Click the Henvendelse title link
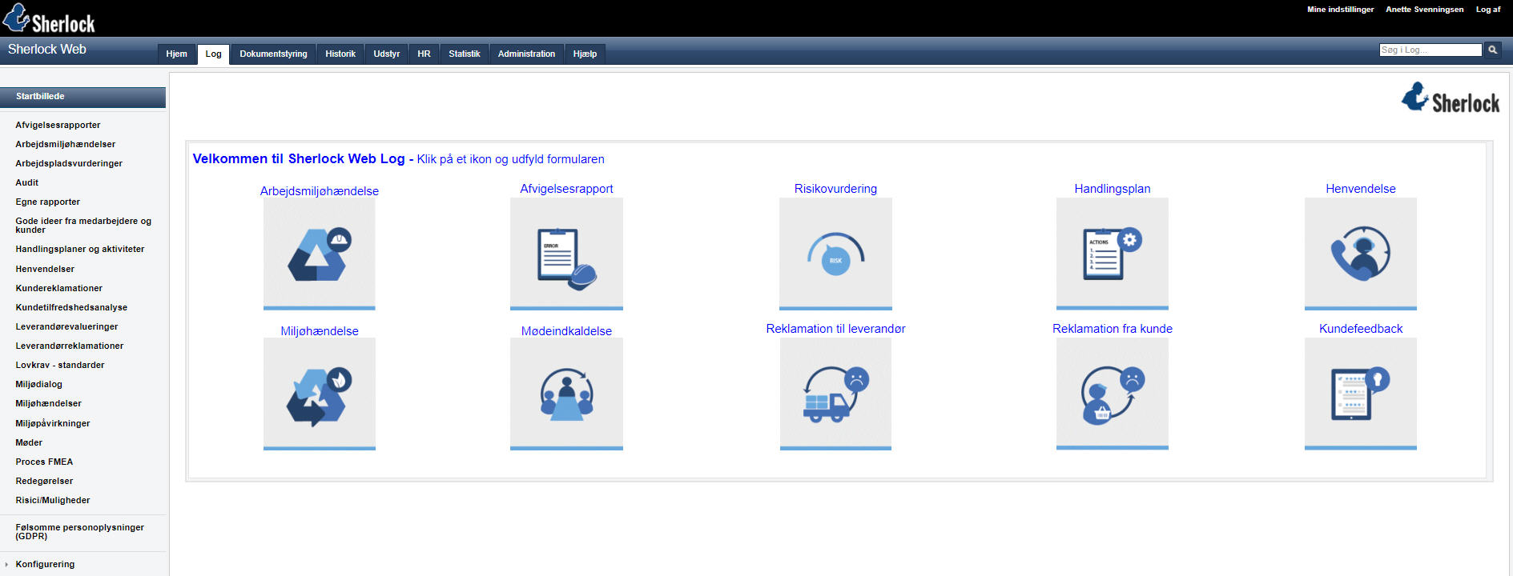 pos(1361,189)
